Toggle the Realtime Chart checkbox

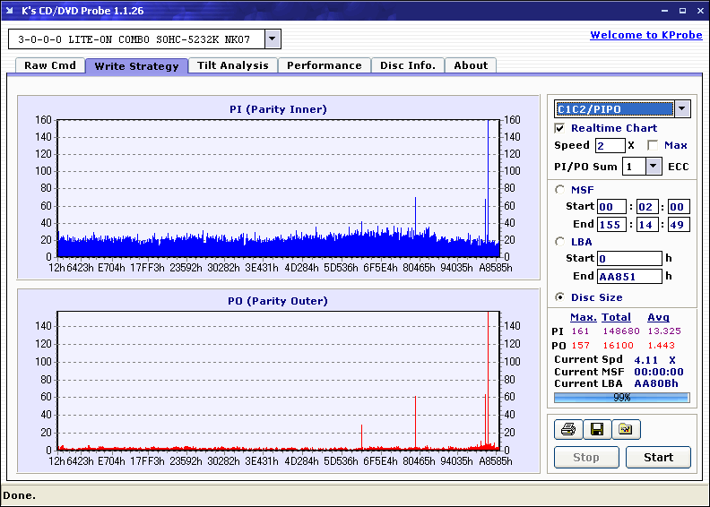[560, 128]
